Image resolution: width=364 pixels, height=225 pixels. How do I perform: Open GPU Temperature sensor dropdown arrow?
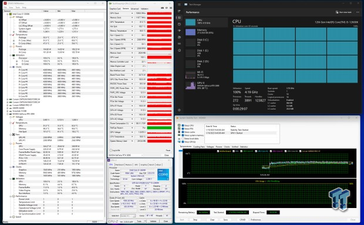(132, 22)
